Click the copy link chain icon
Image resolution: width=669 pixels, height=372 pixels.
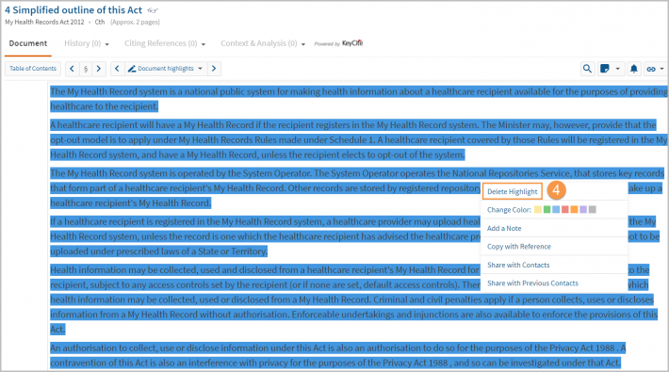point(651,69)
